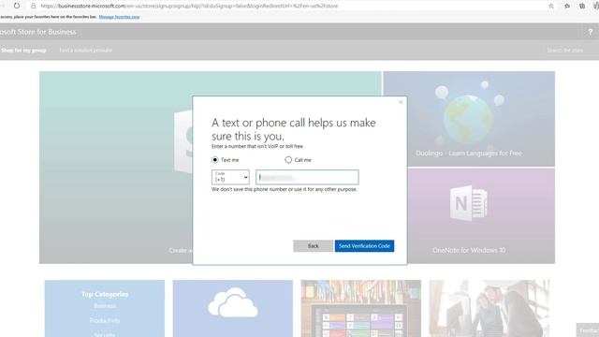Click the help question mark icon
This screenshot has height=337, width=599.
591,32
